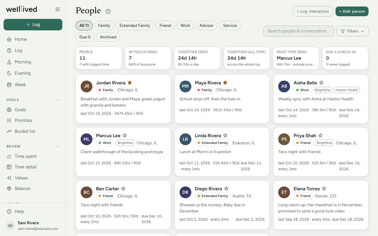Screen dimensions: 378x236
Task: Star Ben Carter as a favorite
Action: tap(123, 189)
